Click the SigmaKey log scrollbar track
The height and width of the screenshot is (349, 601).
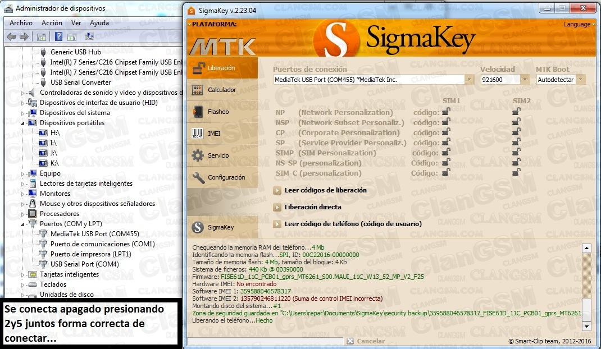(x=586, y=287)
